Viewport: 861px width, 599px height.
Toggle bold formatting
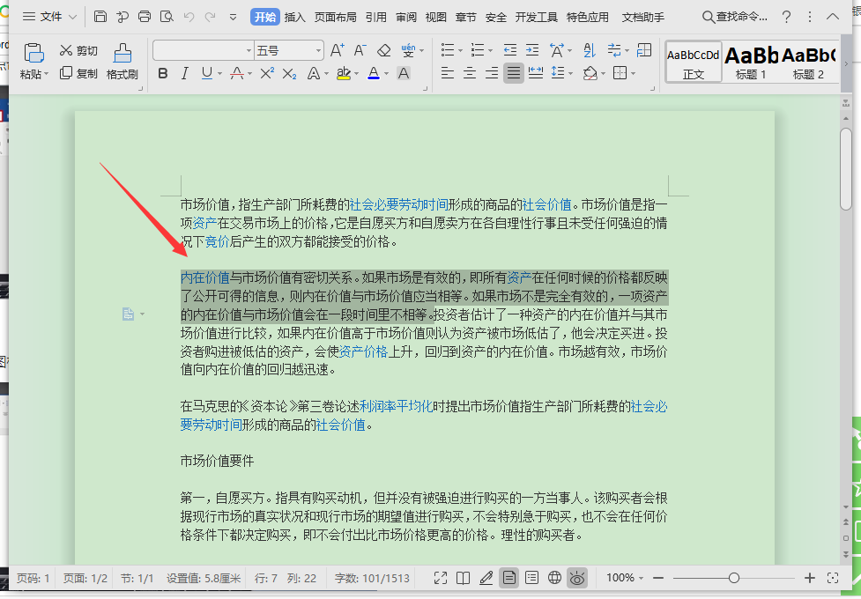(x=162, y=73)
